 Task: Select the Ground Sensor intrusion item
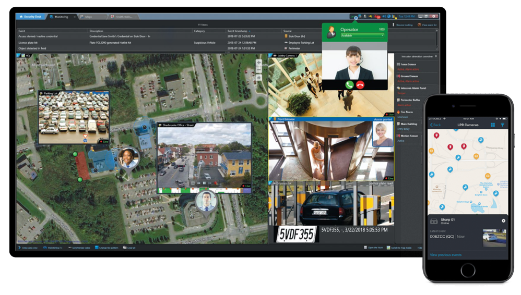[x=409, y=78]
